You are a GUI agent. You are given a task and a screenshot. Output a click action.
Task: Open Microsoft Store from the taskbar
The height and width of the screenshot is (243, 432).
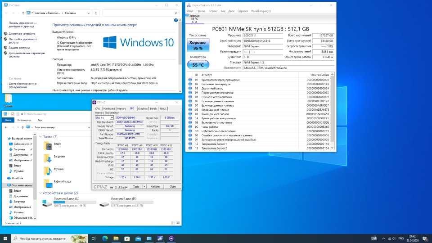coord(127,238)
